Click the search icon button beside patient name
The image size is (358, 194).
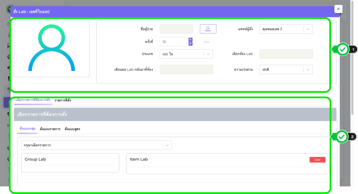[208, 29]
